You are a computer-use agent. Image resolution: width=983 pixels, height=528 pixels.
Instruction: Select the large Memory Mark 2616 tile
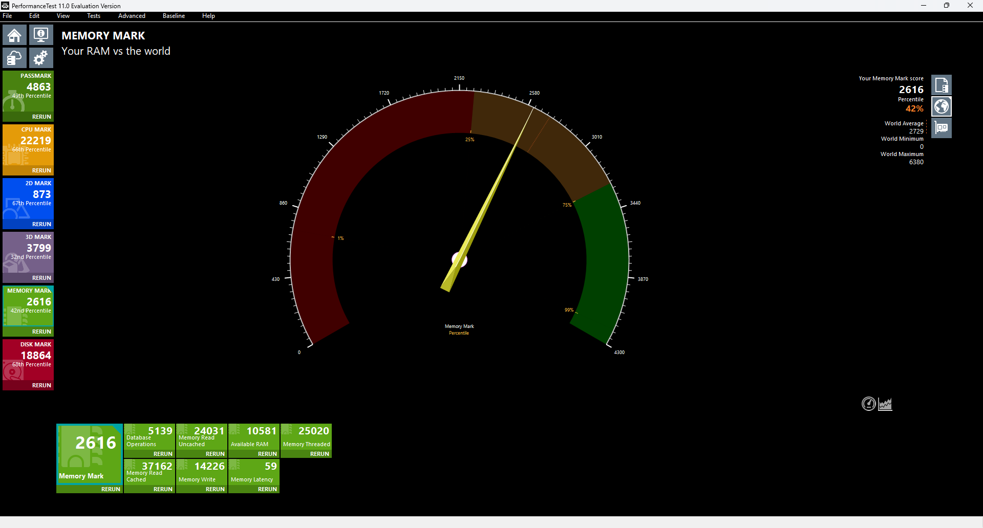point(90,454)
